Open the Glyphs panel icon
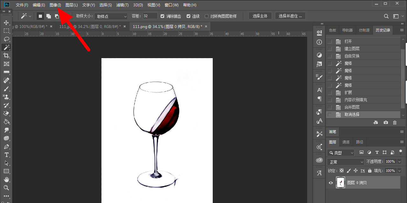The height and width of the screenshot is (203, 407). pos(320,173)
